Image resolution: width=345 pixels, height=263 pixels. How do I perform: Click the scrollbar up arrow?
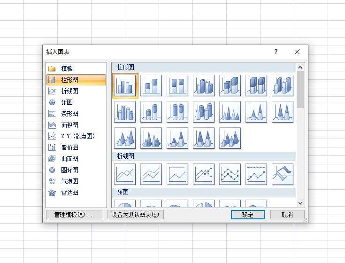tap(300, 67)
